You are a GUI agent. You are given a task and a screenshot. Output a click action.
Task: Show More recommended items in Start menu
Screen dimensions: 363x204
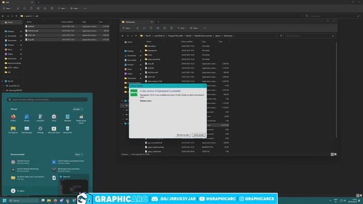[x=79, y=155]
